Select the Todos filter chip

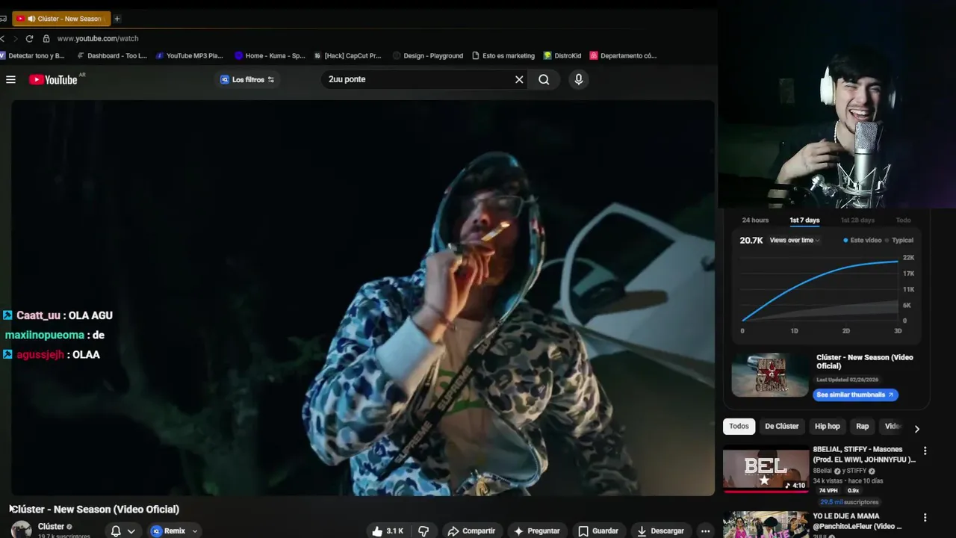(739, 427)
